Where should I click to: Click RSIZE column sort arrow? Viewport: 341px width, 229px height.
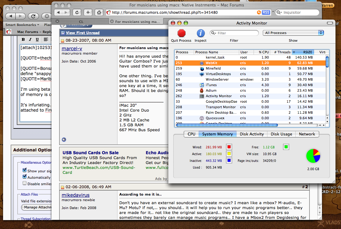(x=294, y=52)
